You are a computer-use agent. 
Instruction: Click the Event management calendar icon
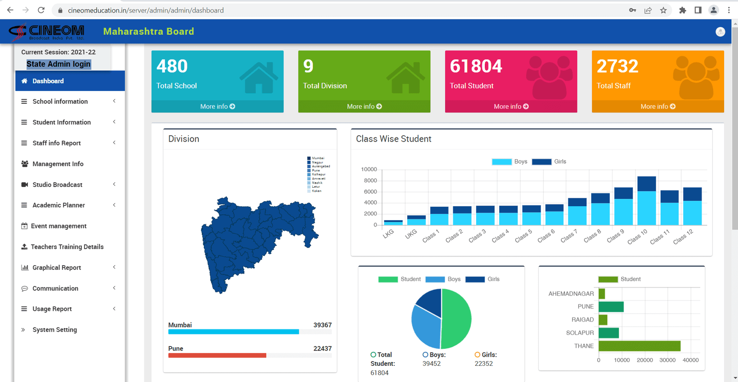click(x=24, y=226)
